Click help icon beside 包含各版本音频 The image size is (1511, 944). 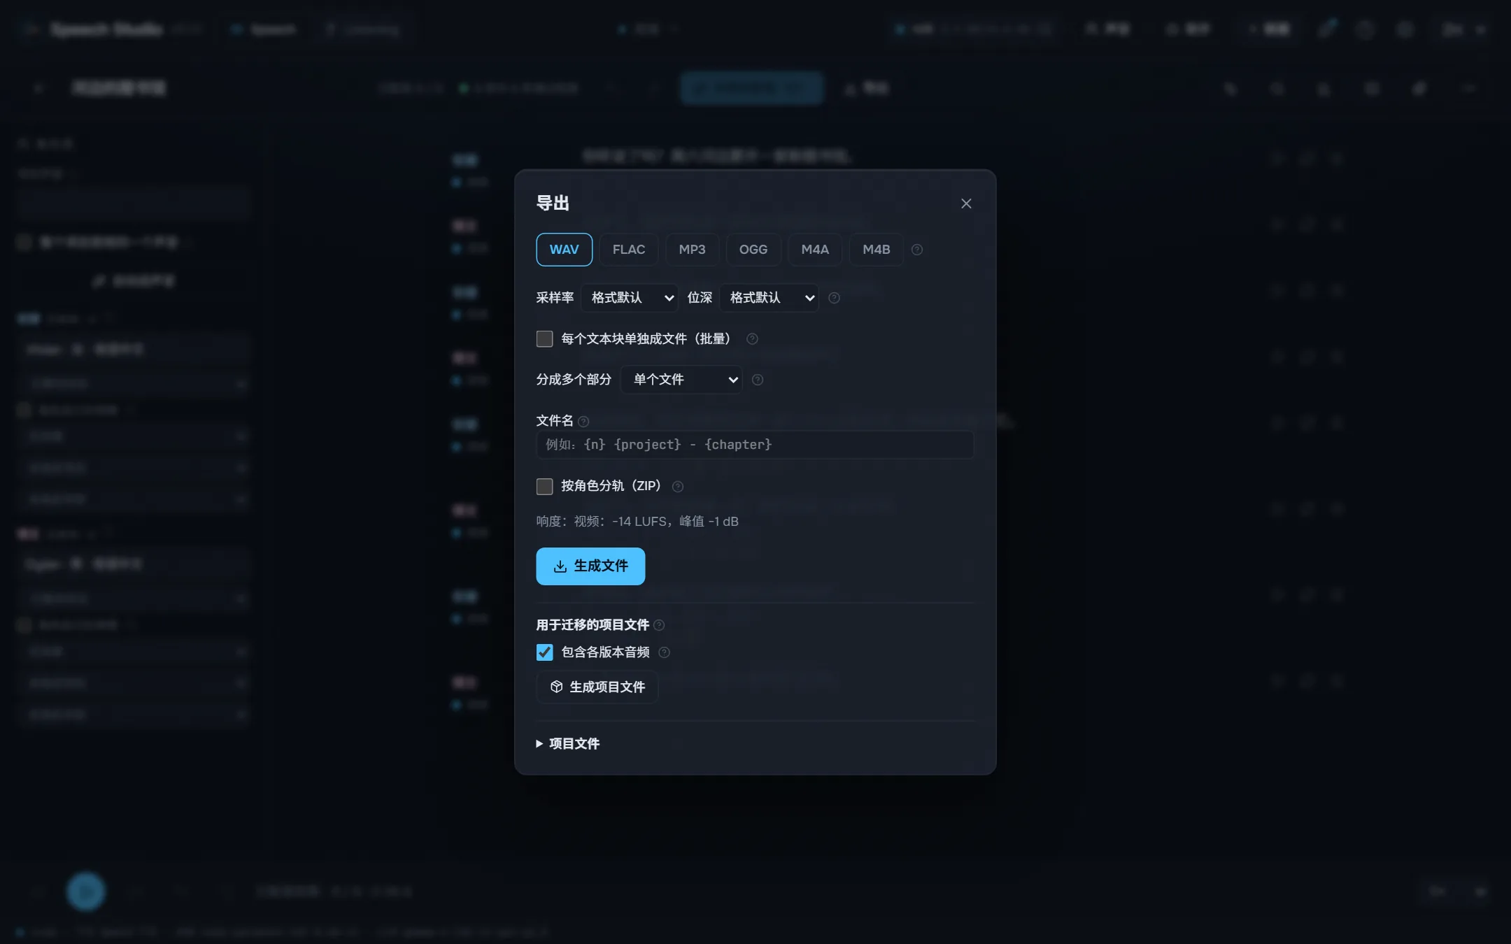click(664, 652)
